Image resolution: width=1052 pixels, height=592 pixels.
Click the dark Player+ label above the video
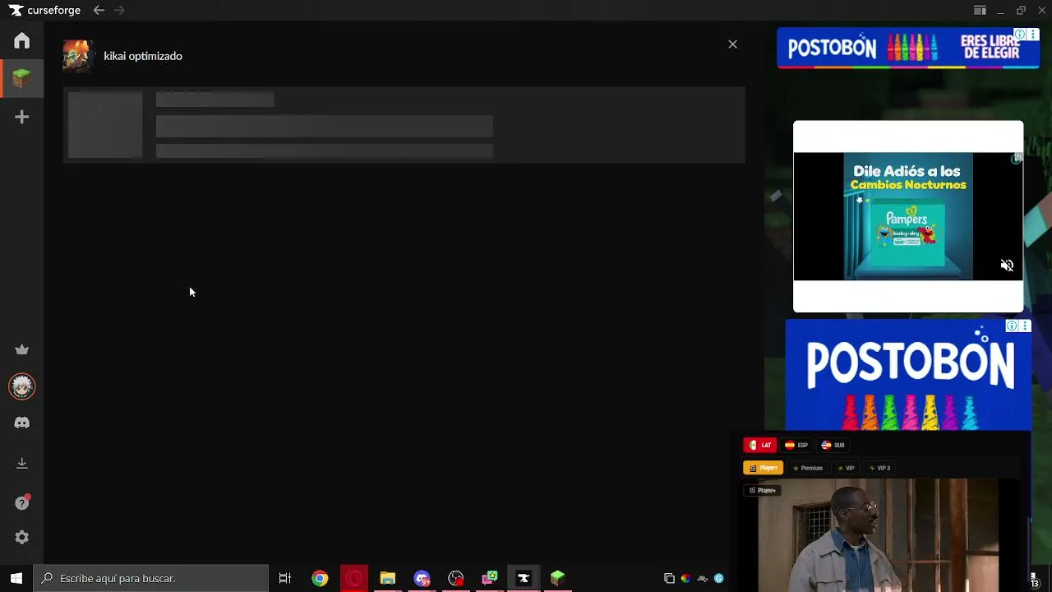[x=763, y=491]
